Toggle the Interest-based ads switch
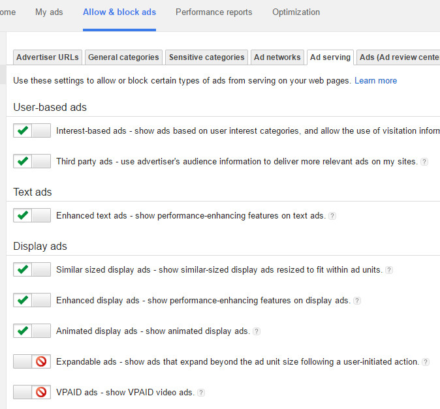Image resolution: width=440 pixels, height=409 pixels. point(32,130)
